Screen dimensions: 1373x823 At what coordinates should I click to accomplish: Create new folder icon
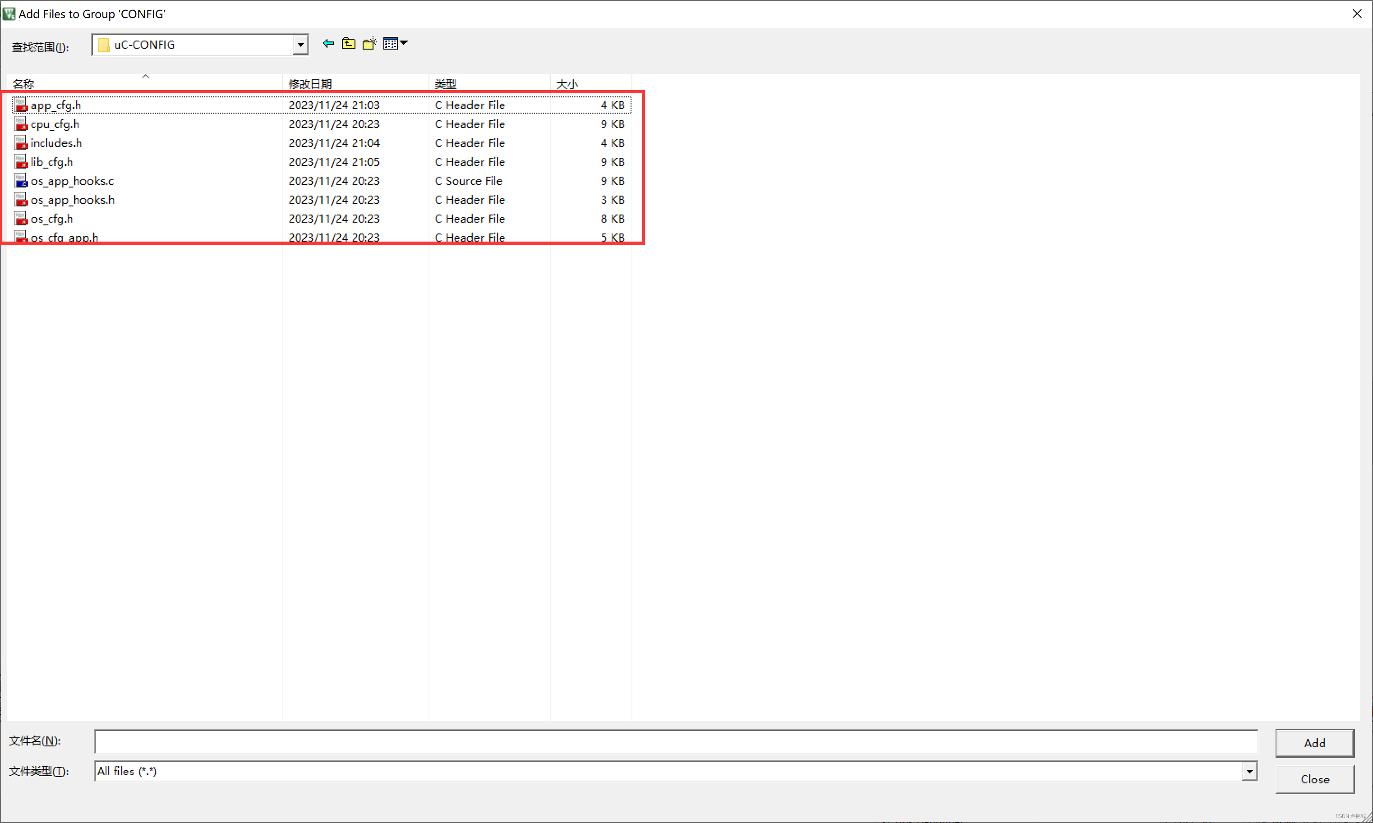pos(369,43)
